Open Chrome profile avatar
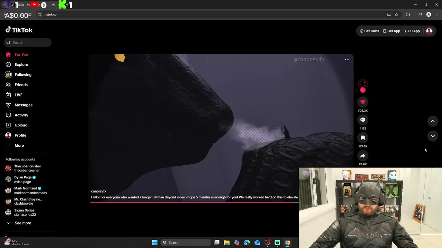Image resolution: width=442 pixels, height=248 pixels. [x=429, y=14]
